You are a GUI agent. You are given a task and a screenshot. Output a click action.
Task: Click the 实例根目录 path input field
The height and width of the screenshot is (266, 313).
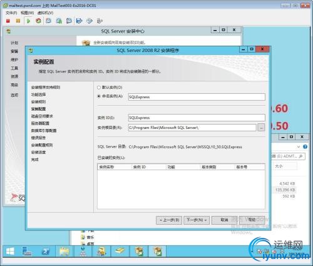pyautogui.click(x=192, y=128)
